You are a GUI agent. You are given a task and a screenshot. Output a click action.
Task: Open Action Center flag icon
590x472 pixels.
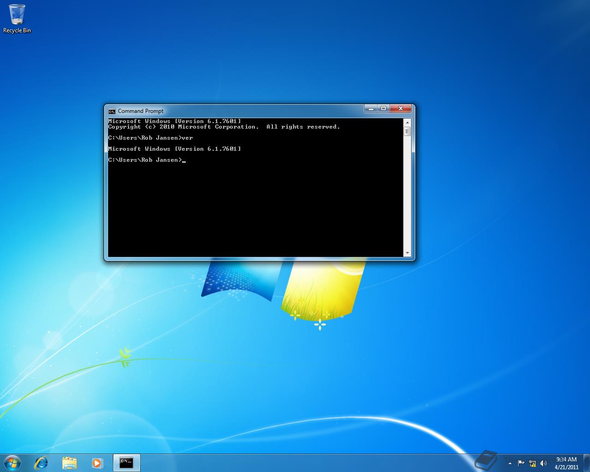(521, 463)
